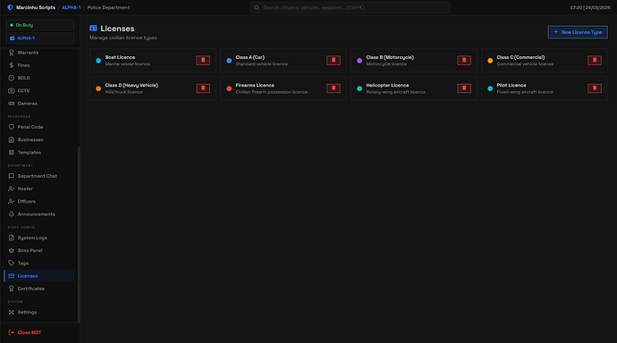Delete the Class B (Motorcycle) licence
Image resolution: width=617 pixels, height=343 pixels.
click(x=464, y=60)
